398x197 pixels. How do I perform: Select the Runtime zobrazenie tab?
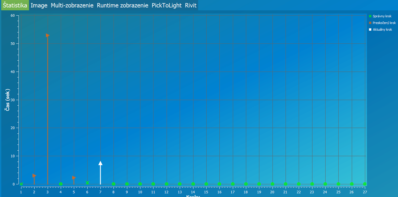[x=123, y=5]
